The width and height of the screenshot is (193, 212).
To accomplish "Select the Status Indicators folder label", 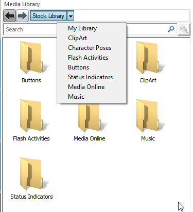I will pos(31,197).
